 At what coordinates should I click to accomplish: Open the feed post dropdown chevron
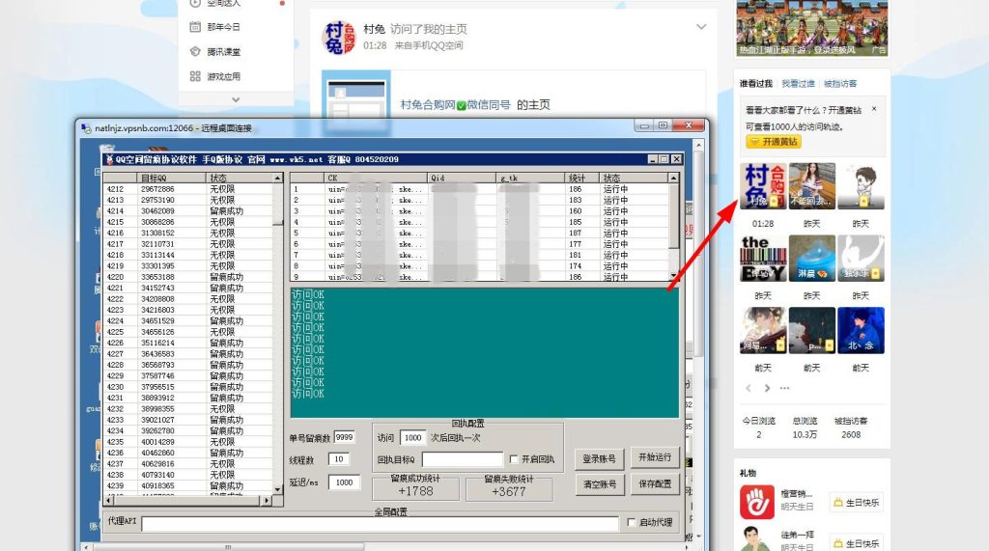(701, 27)
